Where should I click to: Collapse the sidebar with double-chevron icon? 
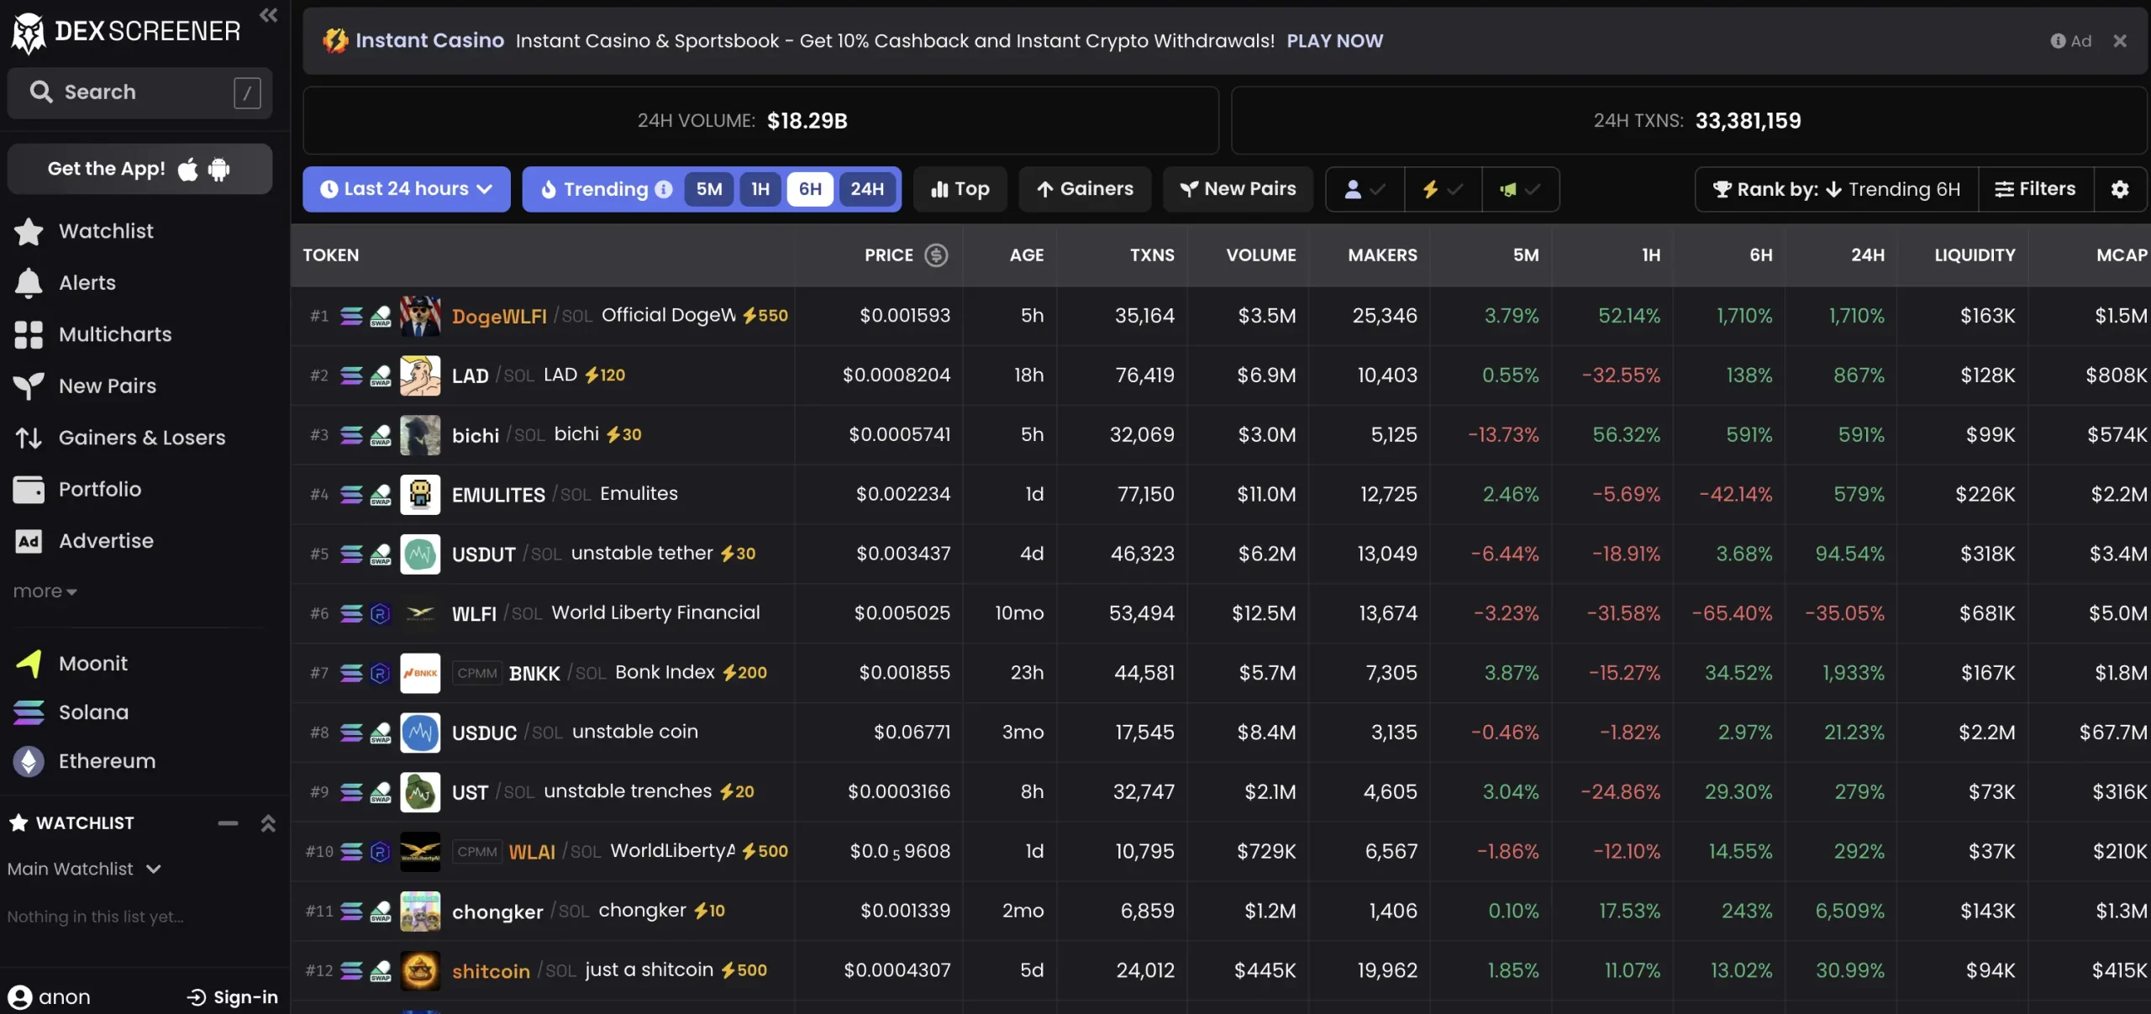pyautogui.click(x=268, y=15)
